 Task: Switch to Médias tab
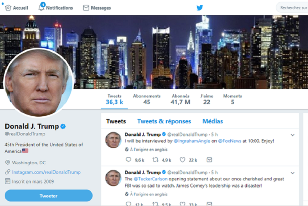coord(213,121)
